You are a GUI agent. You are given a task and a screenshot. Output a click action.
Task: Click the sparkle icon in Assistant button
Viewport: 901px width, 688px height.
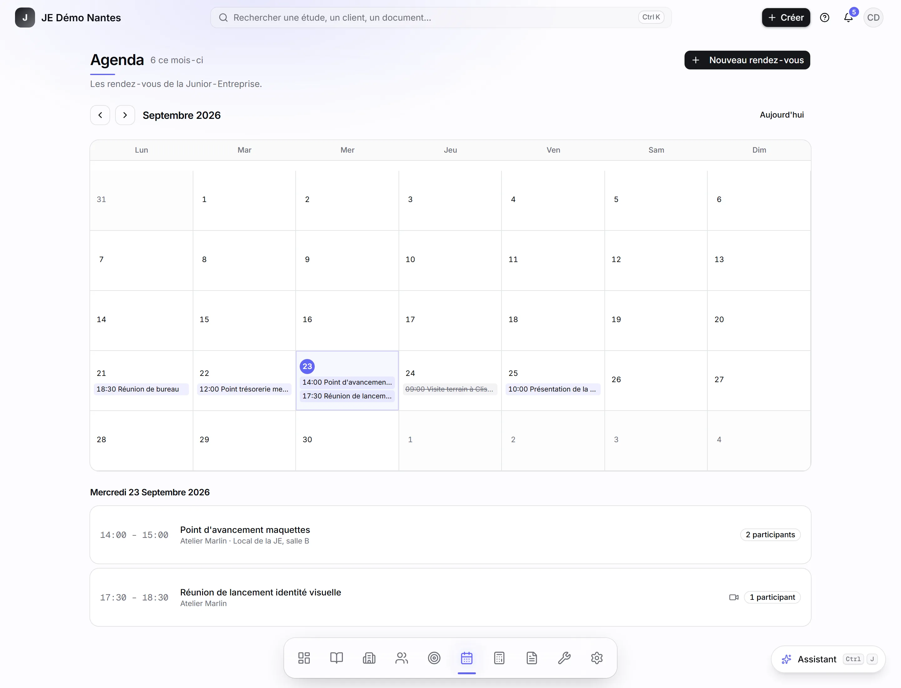[786, 659]
